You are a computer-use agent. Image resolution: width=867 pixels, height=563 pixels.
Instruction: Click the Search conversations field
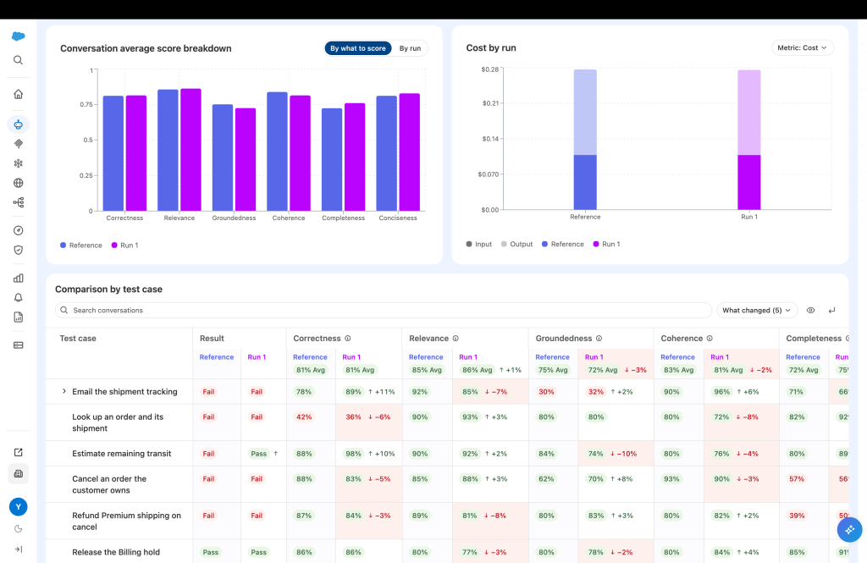point(384,310)
